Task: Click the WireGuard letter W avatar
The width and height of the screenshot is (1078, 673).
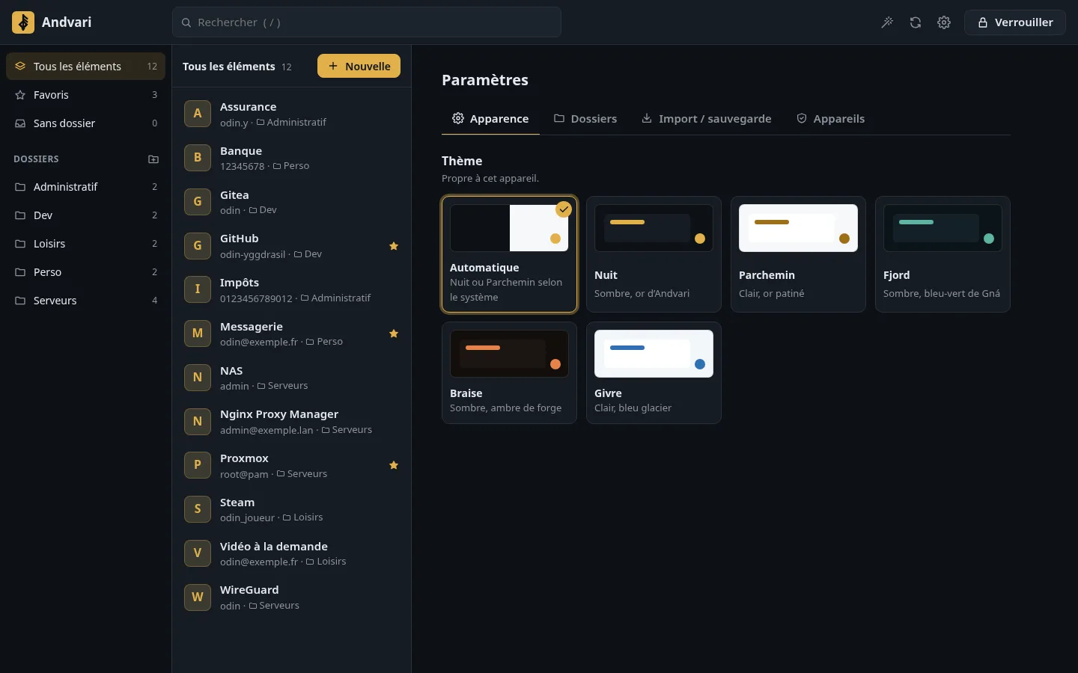Action: (198, 597)
